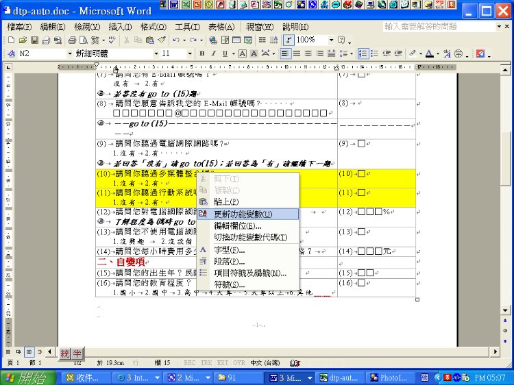The height and width of the screenshot is (385, 514).
Task: Open 字型(F)... from the context menu
Action: point(248,250)
